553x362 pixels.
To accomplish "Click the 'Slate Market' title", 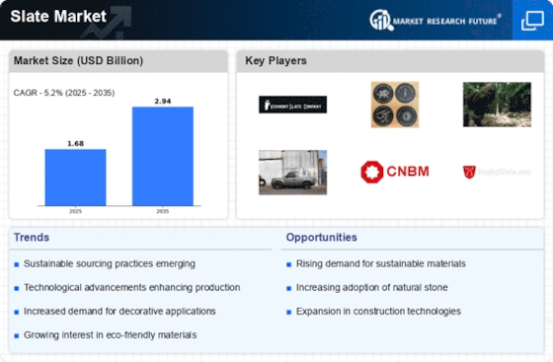I will click(x=58, y=16).
